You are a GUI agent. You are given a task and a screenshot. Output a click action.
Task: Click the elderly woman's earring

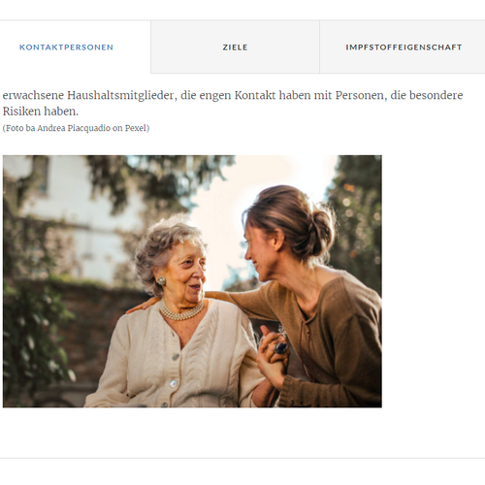click(x=161, y=280)
